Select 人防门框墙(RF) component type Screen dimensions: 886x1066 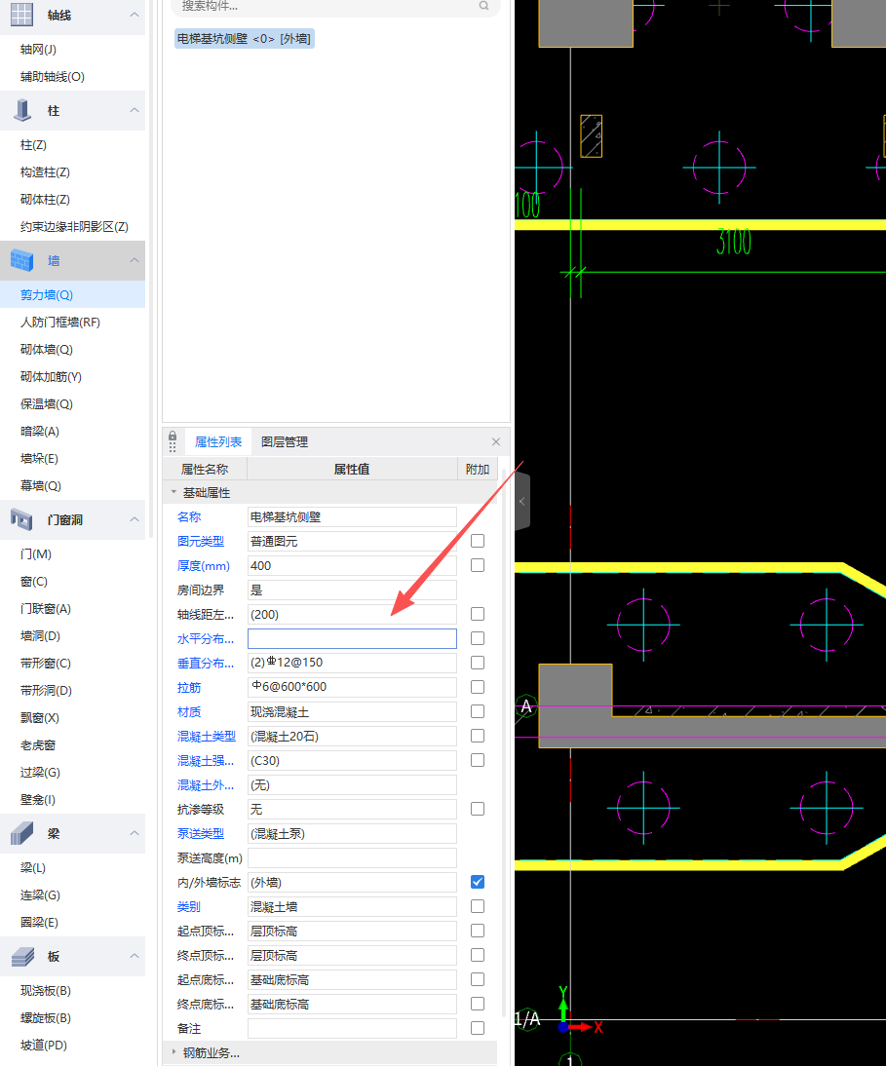pyautogui.click(x=59, y=323)
